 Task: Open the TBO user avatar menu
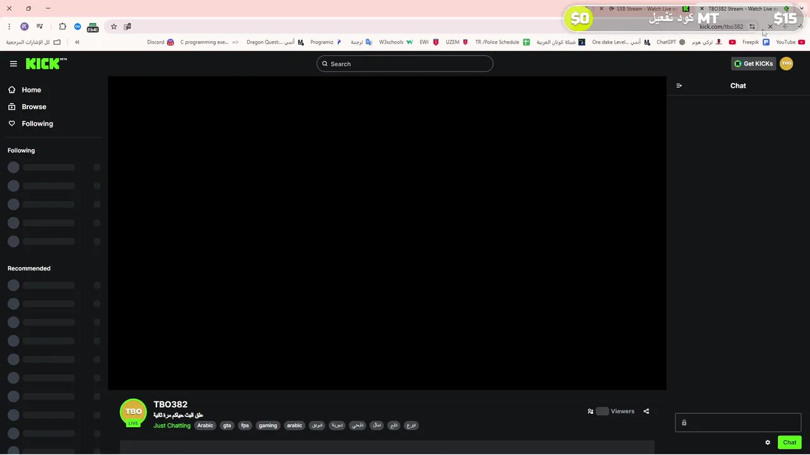787,64
